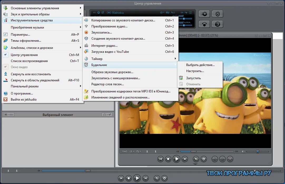Click the fullscreen square icon in video window
The height and width of the screenshot is (184, 285).
(x=230, y=159)
